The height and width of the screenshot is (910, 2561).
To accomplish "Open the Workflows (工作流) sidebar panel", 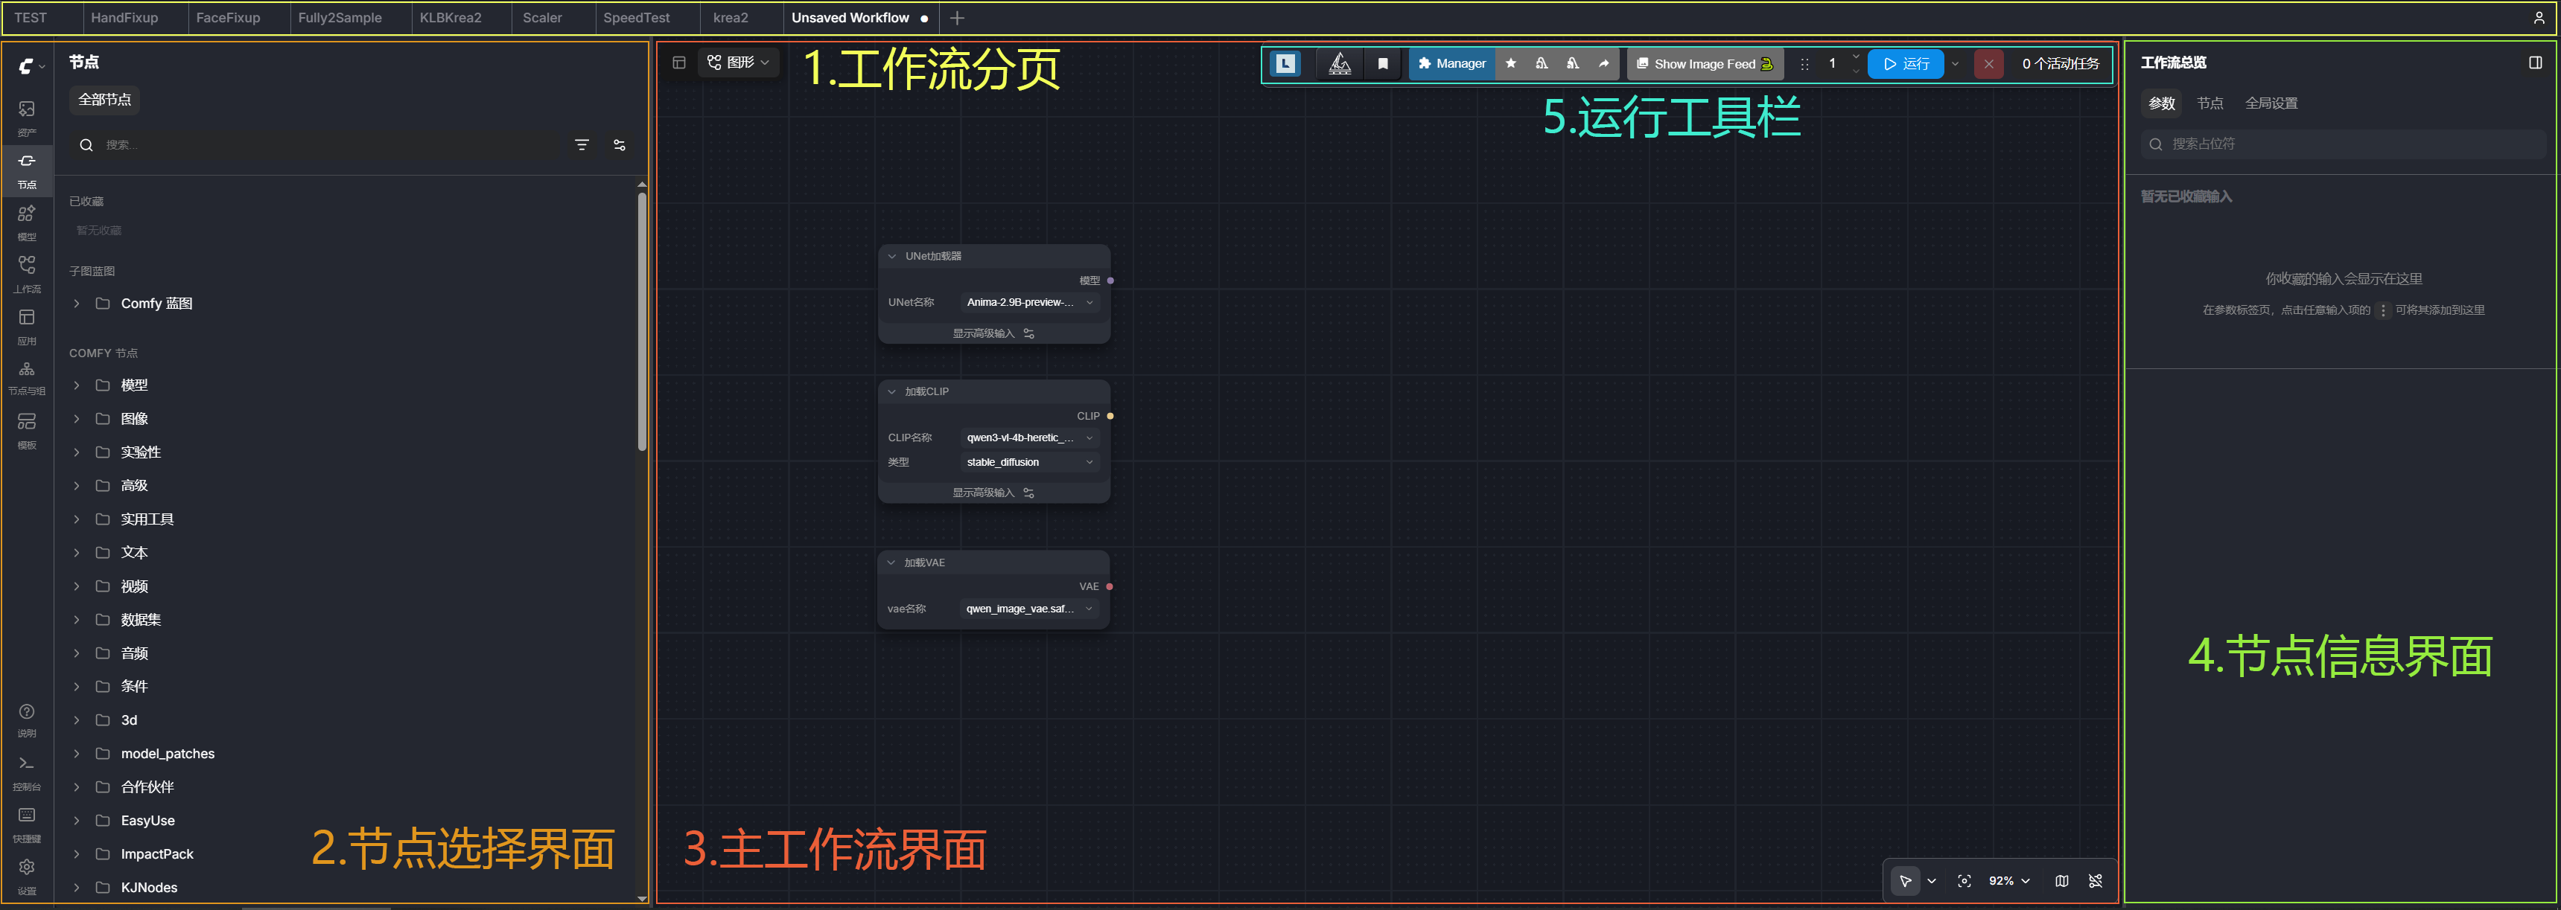I will [x=27, y=275].
